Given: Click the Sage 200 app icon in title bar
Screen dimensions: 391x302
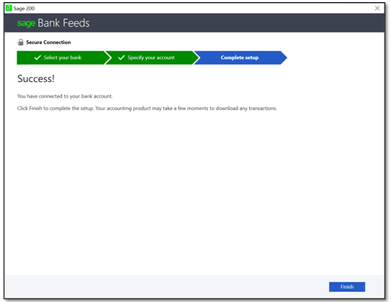Looking at the screenshot, I should [x=9, y=8].
